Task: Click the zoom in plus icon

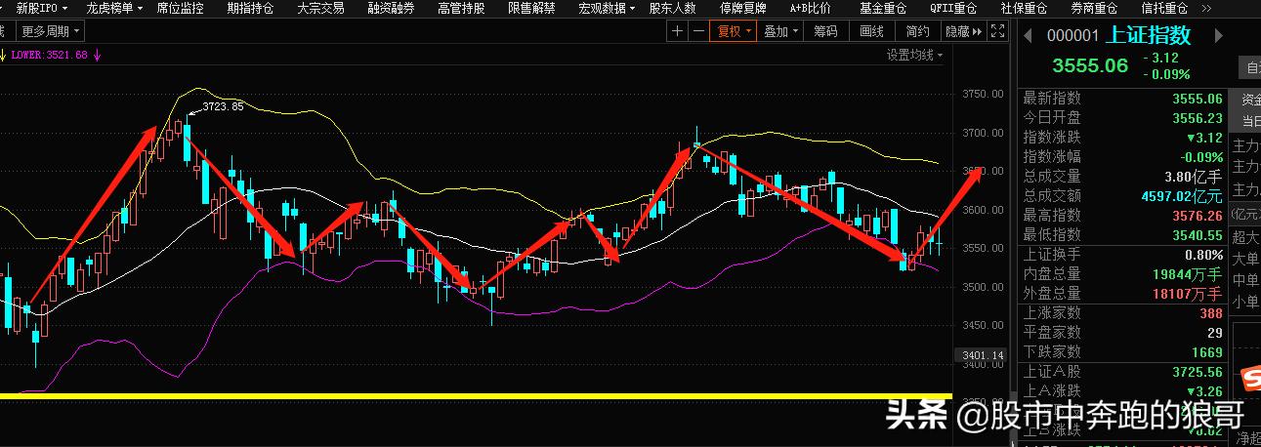Action: [x=678, y=31]
